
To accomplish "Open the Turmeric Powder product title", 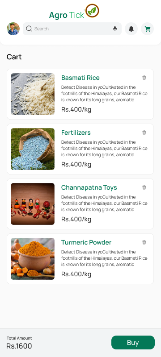I will coord(86,242).
